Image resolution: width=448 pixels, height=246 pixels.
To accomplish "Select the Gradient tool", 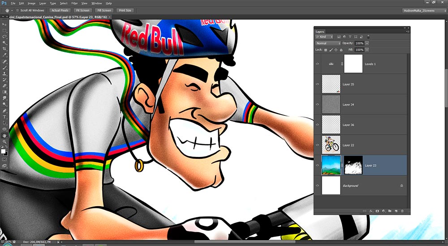I will pos(4,92).
